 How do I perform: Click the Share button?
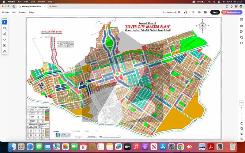coord(215,12)
